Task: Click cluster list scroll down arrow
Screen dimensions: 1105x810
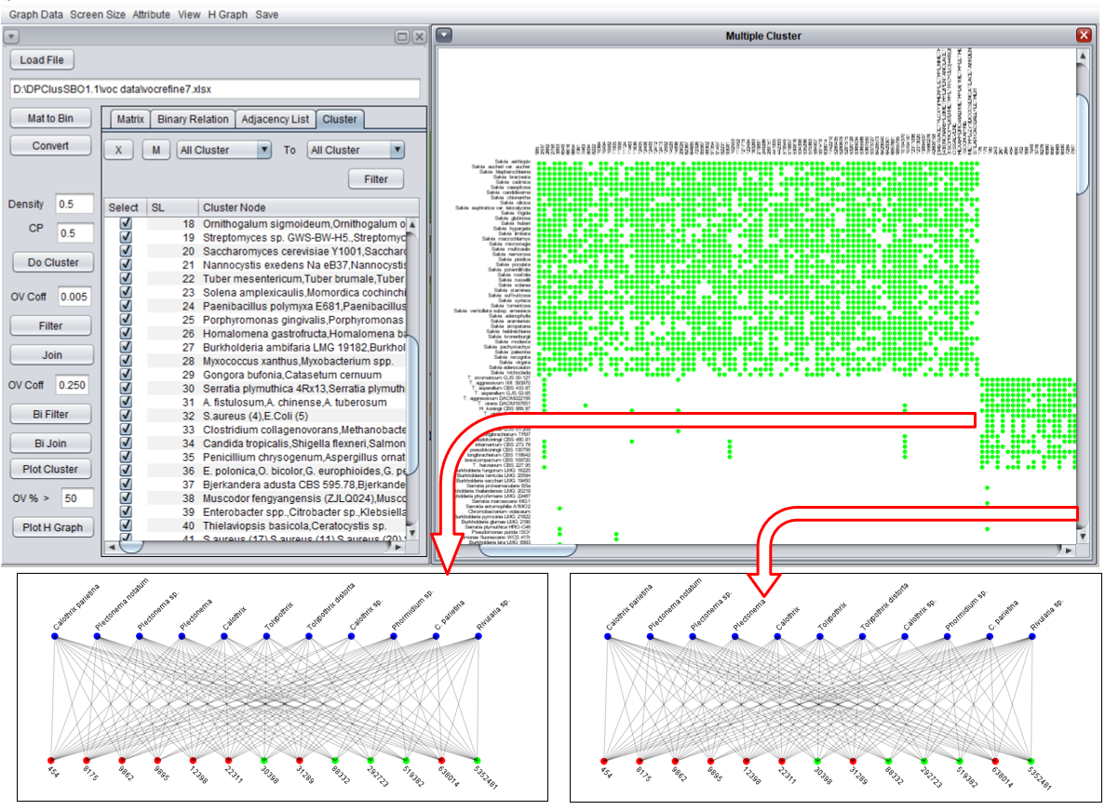Action: click(x=412, y=534)
